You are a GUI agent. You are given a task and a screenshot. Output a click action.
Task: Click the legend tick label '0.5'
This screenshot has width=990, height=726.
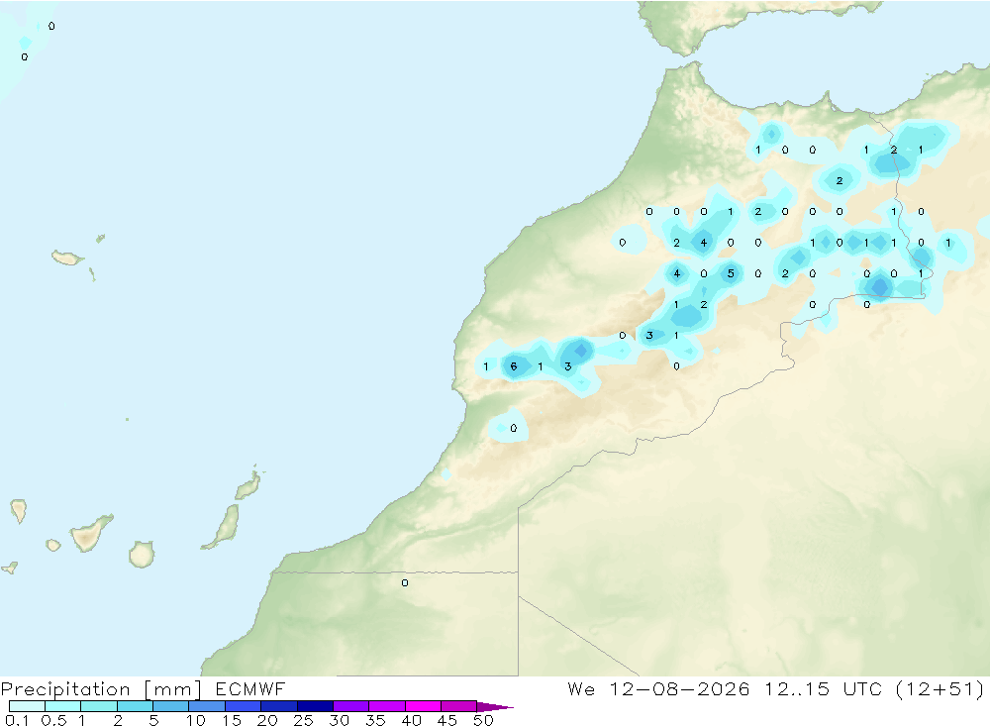53,720
